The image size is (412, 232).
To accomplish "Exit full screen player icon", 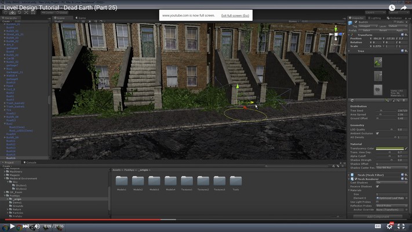I will pos(401,226).
